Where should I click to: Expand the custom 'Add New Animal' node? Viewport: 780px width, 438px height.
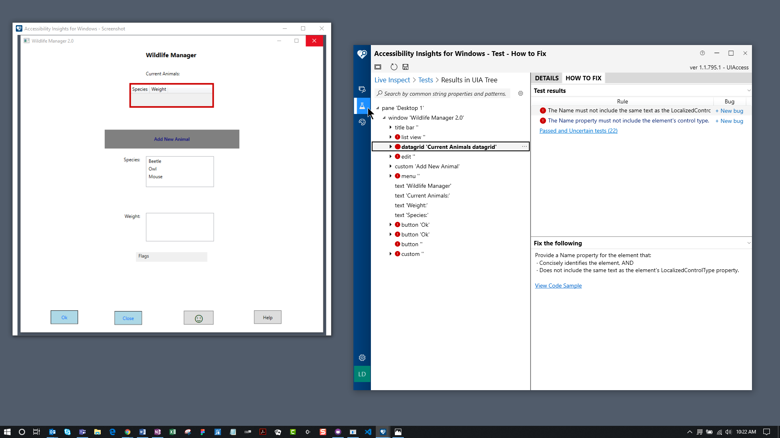(x=391, y=166)
